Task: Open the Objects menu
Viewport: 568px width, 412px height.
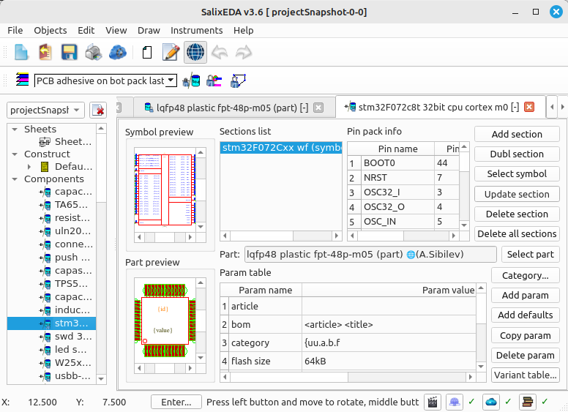Action: (51, 31)
